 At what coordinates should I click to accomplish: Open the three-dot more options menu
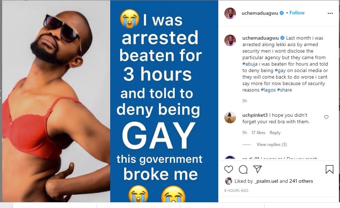(x=330, y=13)
